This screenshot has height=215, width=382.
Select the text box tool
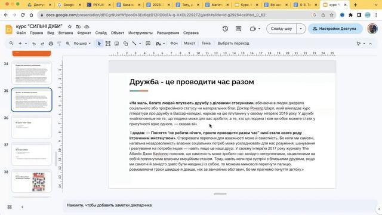tap(108, 44)
